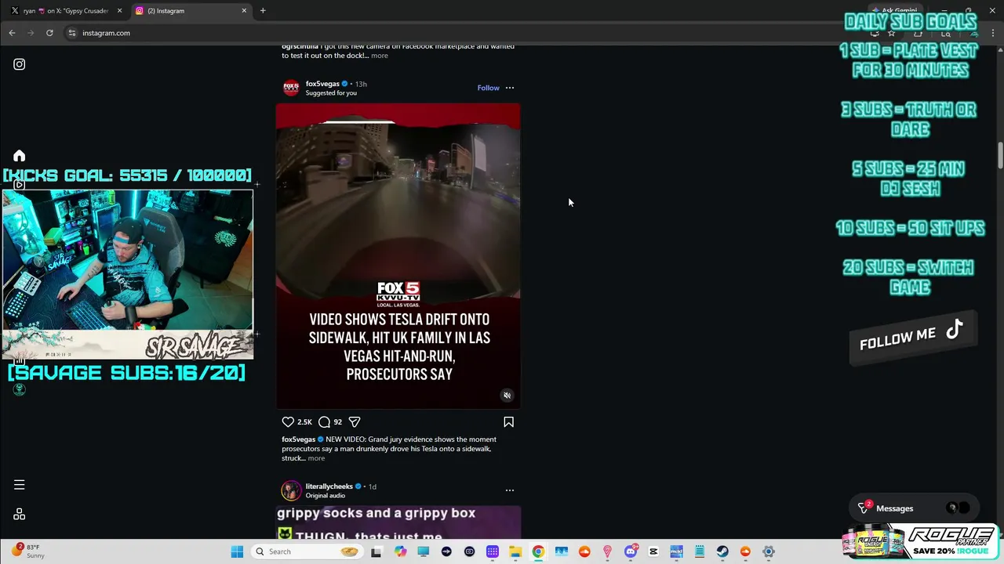Open the Windows Start menu

click(x=237, y=551)
